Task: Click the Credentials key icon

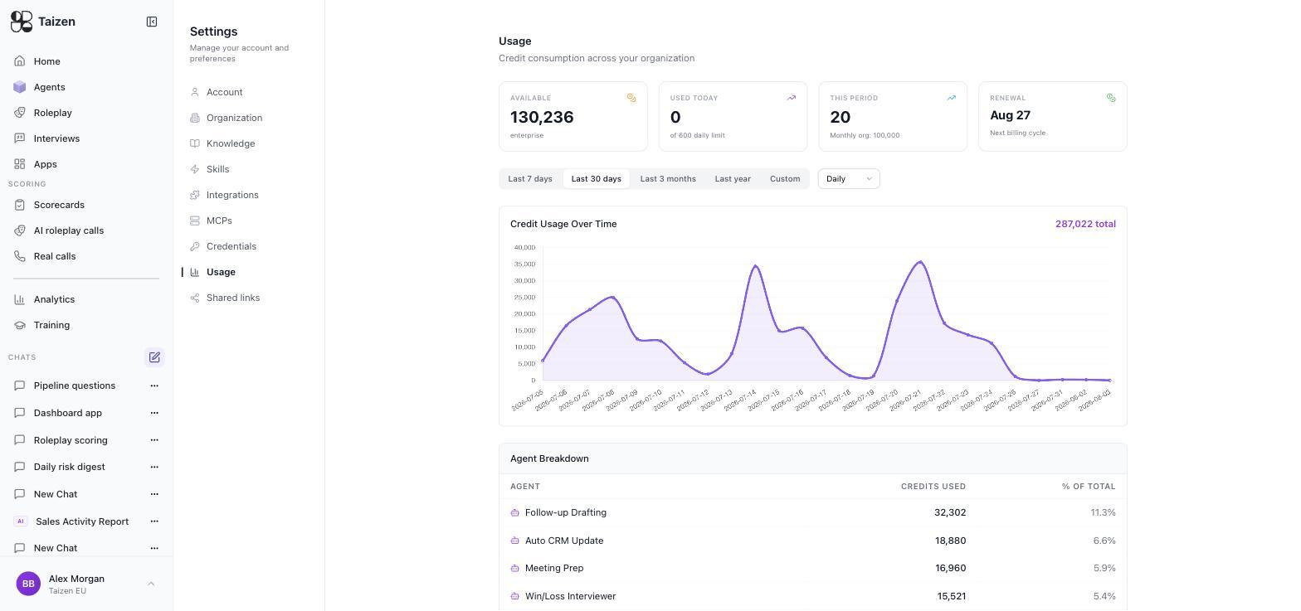Action: click(195, 246)
